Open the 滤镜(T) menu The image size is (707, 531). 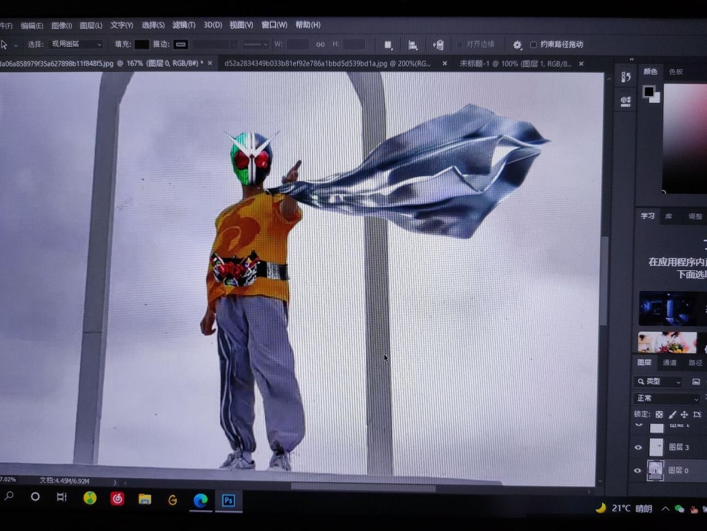click(184, 25)
